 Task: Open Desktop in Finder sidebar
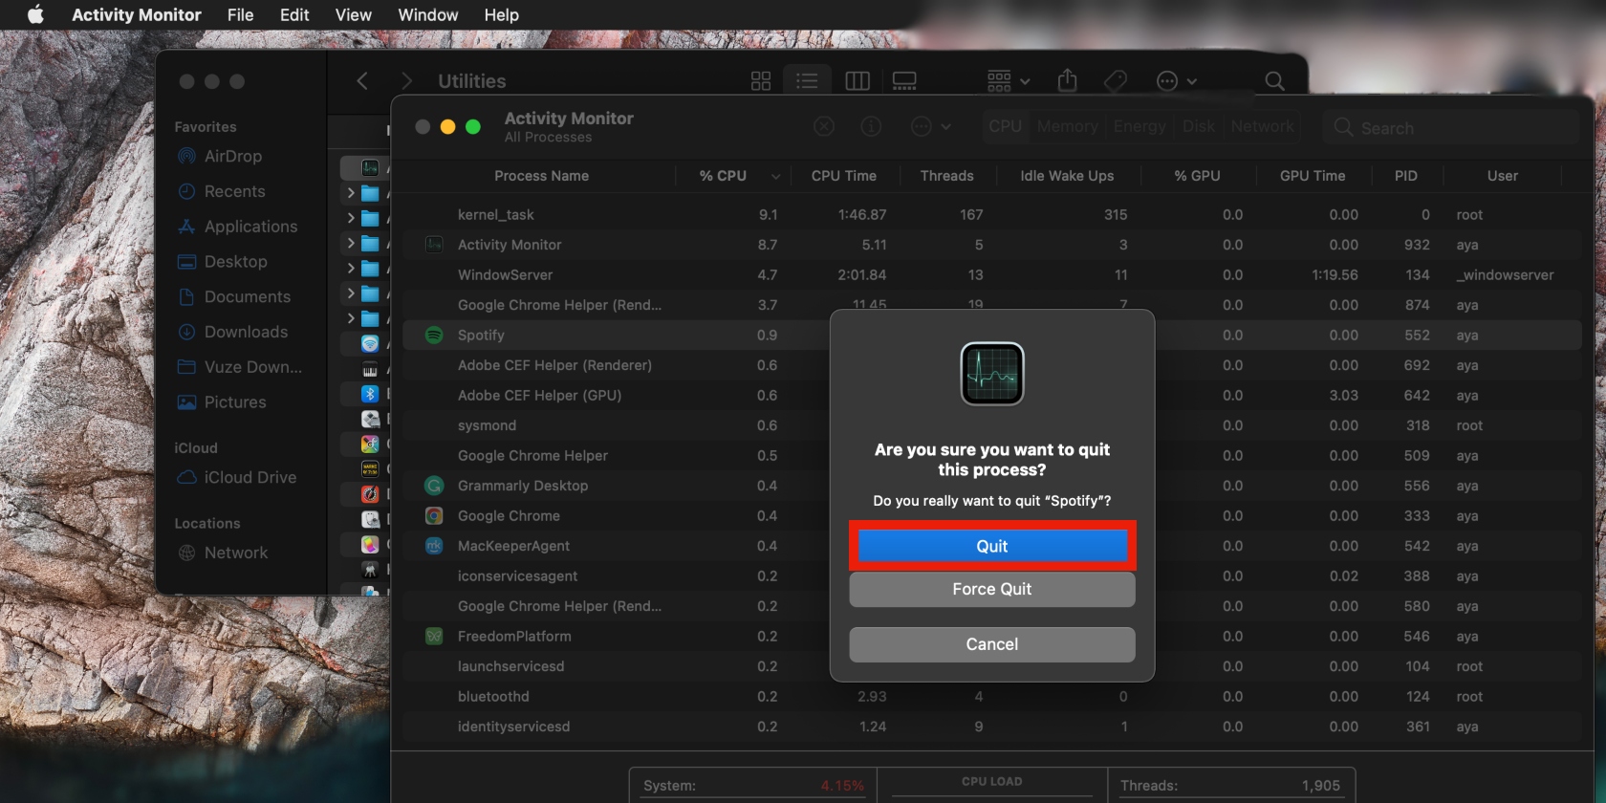click(223, 262)
